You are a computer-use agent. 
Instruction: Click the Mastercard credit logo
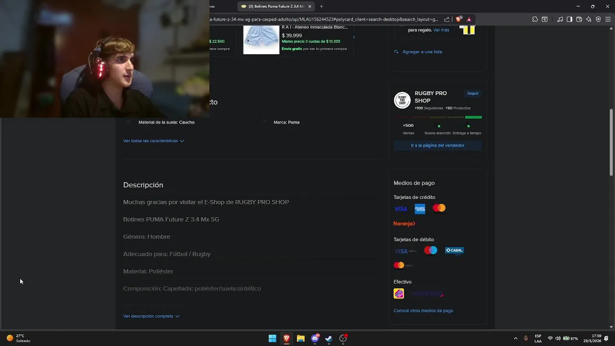[x=439, y=208]
